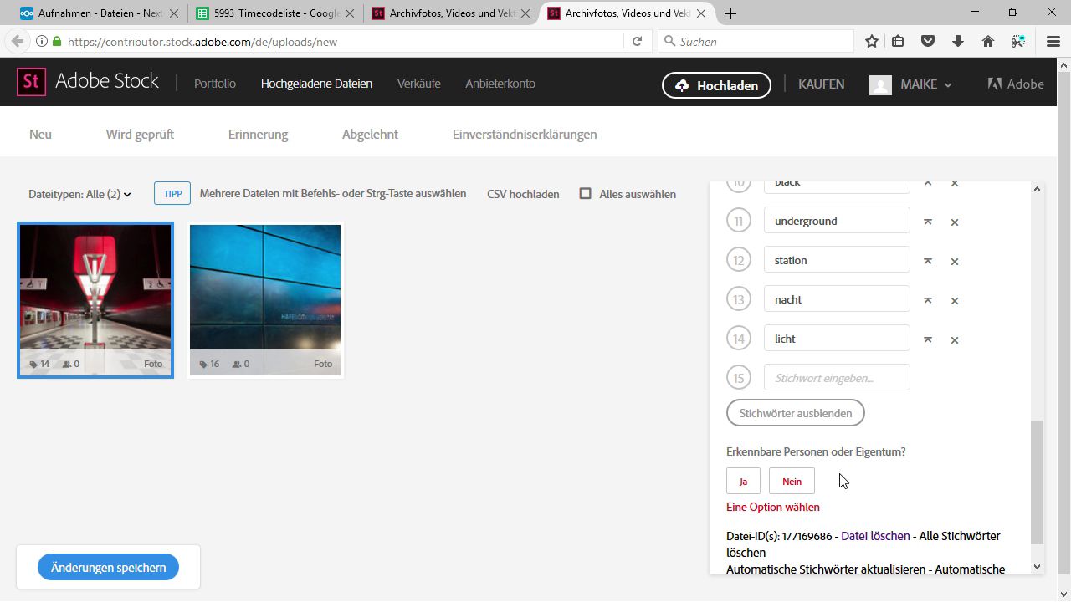Click Stichwörter ausblenden button
The image size is (1071, 602).
(796, 413)
